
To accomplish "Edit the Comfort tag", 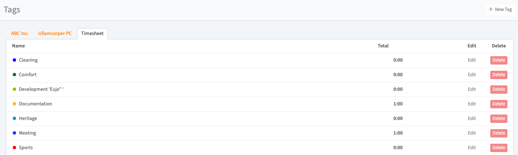I will point(472,75).
